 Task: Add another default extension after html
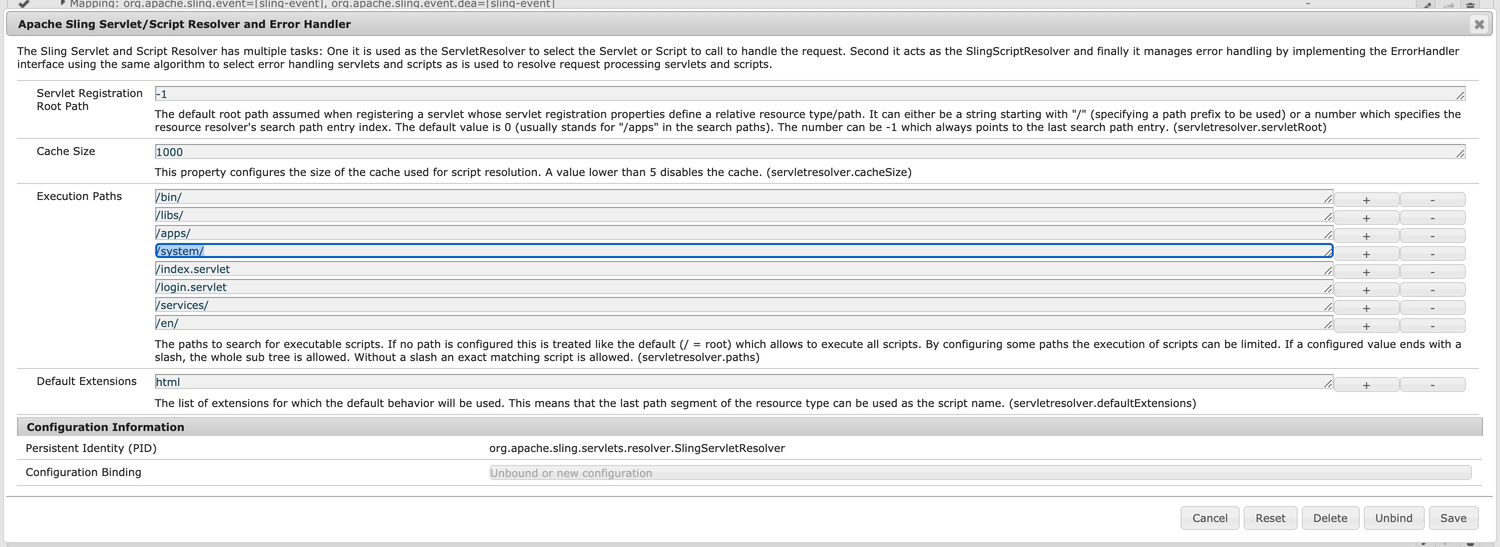point(1366,385)
